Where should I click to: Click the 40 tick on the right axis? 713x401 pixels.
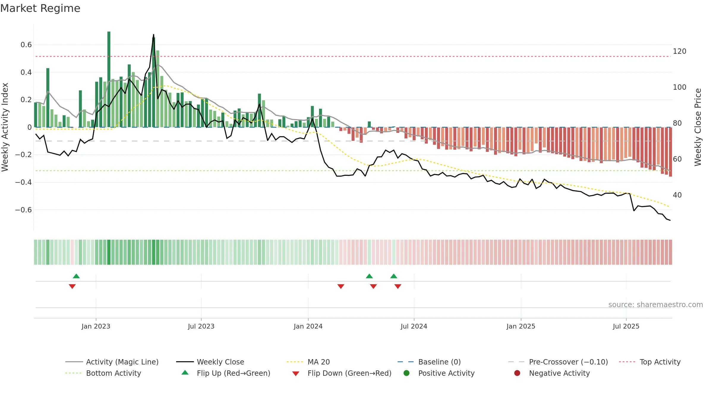677,195
